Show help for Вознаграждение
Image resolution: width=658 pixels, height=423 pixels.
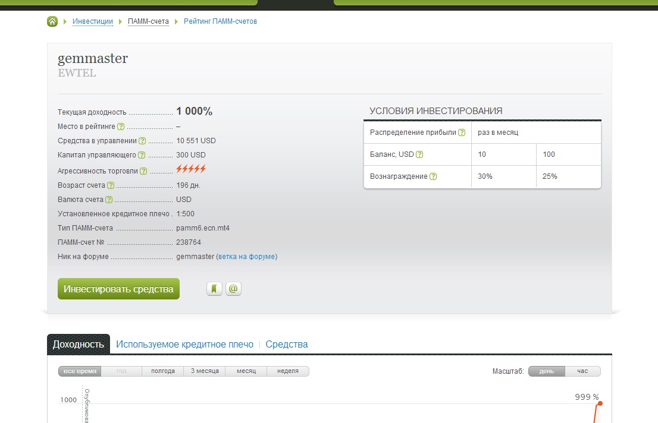pos(434,176)
